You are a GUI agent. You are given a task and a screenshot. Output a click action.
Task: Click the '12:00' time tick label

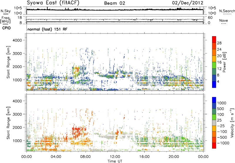tap(115, 157)
